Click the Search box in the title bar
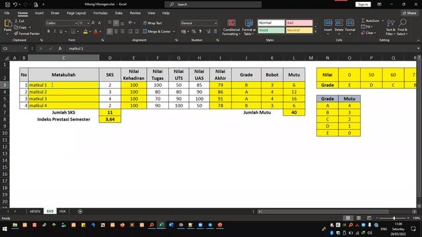This screenshot has width=422, height=237. click(213, 5)
